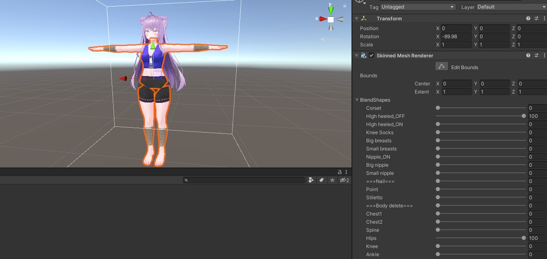Click the High heeled_ON slider
547x259 pixels.
pos(481,124)
